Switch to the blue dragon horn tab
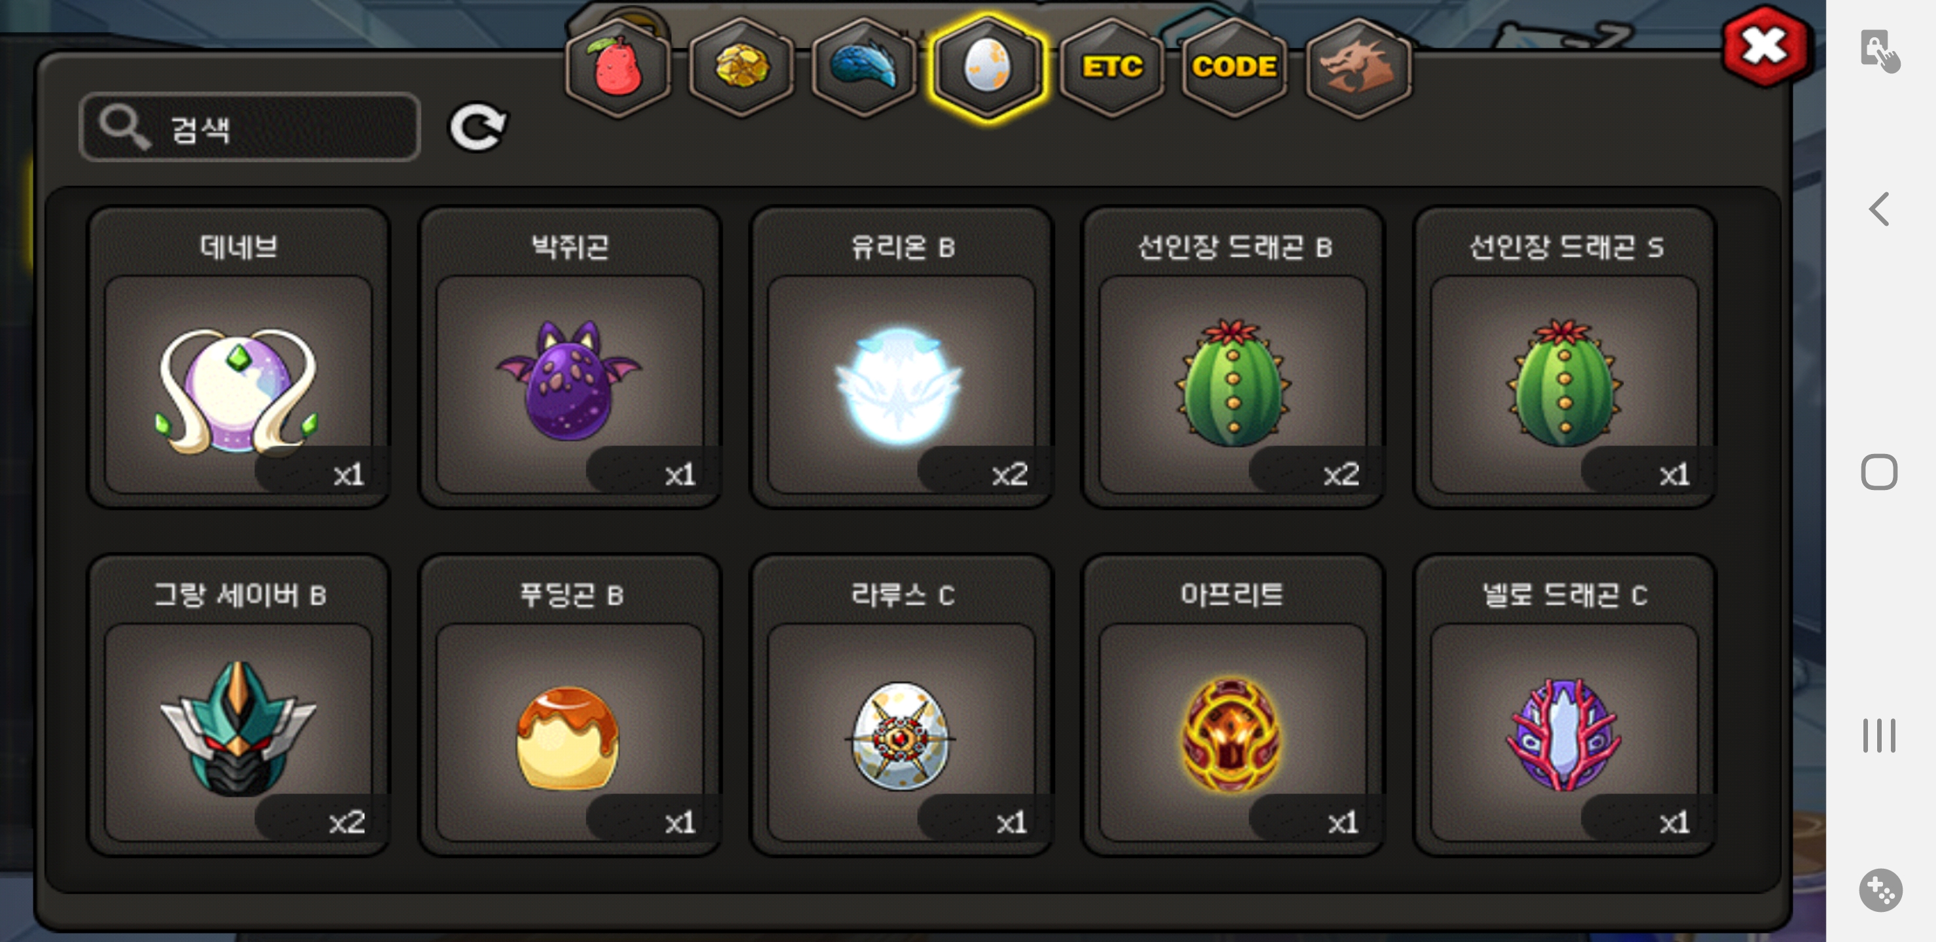The width and height of the screenshot is (1936, 942). [864, 67]
